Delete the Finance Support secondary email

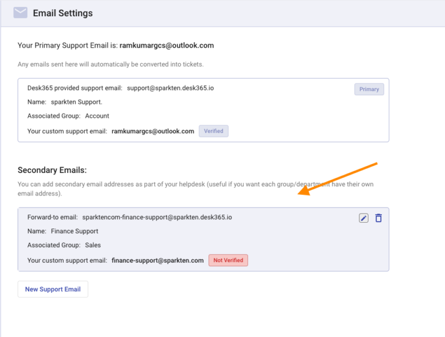pos(378,218)
